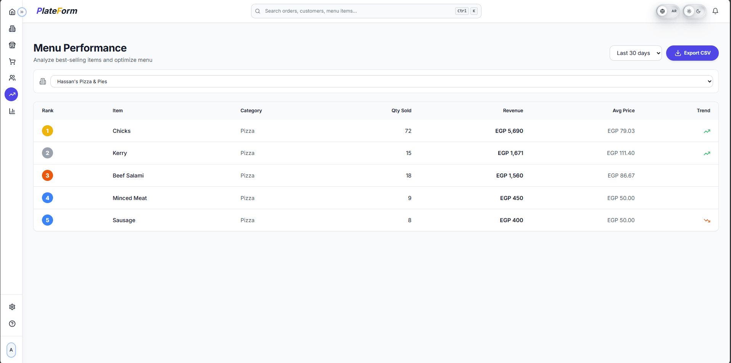Open the Hassan's Pizza & Pies selector
731x363 pixels.
(x=381, y=81)
